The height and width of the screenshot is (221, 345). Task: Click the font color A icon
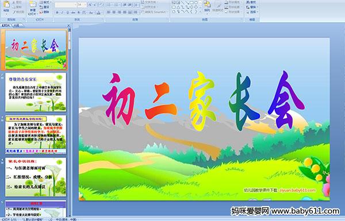pyautogui.click(x=98, y=13)
